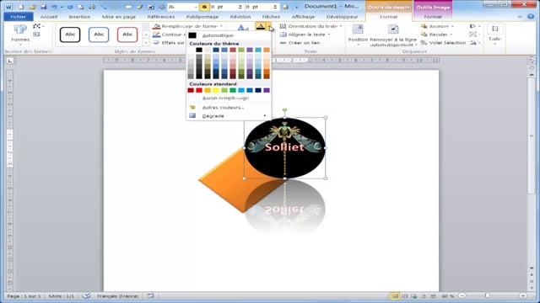The width and height of the screenshot is (540, 303).
Task: Expand the shape styles gallery more arrow
Action: 146,43
